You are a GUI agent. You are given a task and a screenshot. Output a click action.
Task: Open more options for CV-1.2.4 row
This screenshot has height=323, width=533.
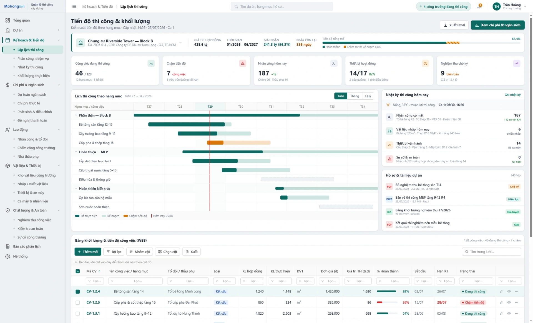coord(516,291)
